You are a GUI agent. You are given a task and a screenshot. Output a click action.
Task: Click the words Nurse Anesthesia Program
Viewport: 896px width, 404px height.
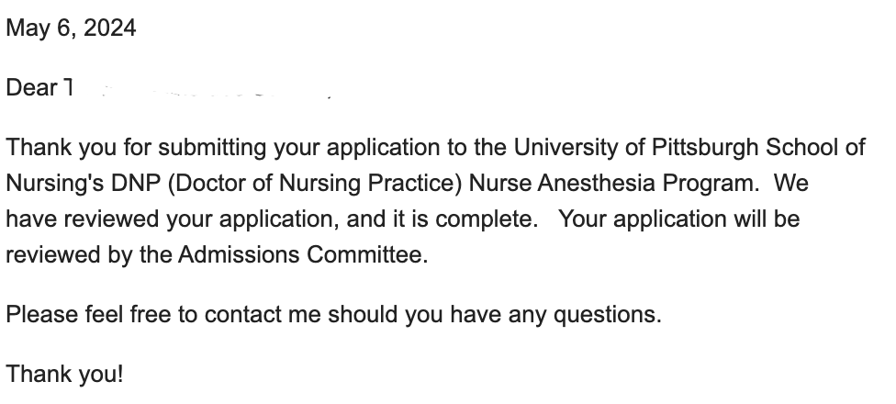614,184
